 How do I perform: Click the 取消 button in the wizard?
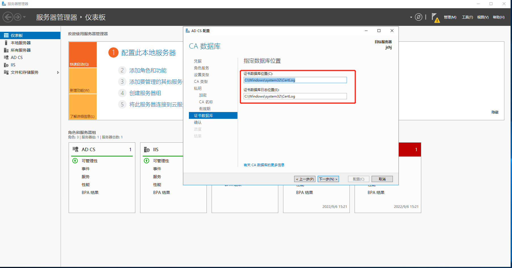382,179
